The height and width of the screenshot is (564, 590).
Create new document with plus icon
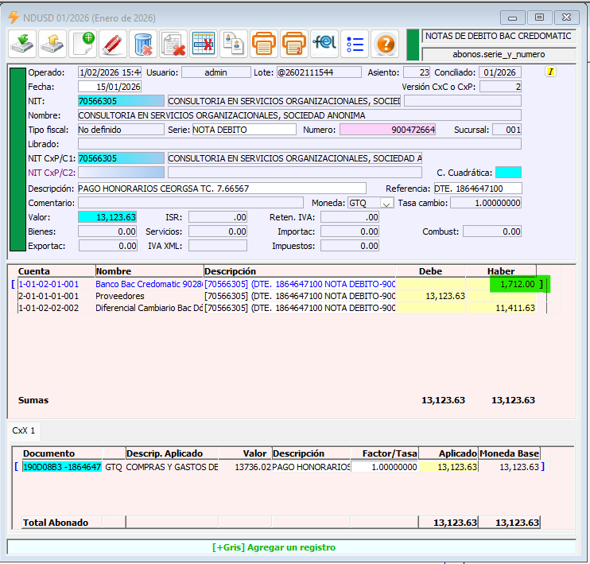tap(83, 43)
